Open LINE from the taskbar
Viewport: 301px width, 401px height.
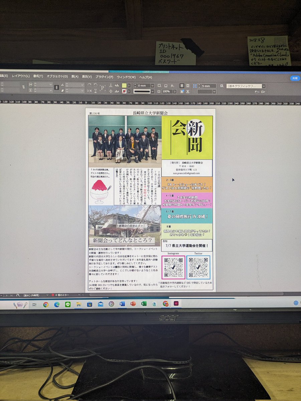pos(68,304)
